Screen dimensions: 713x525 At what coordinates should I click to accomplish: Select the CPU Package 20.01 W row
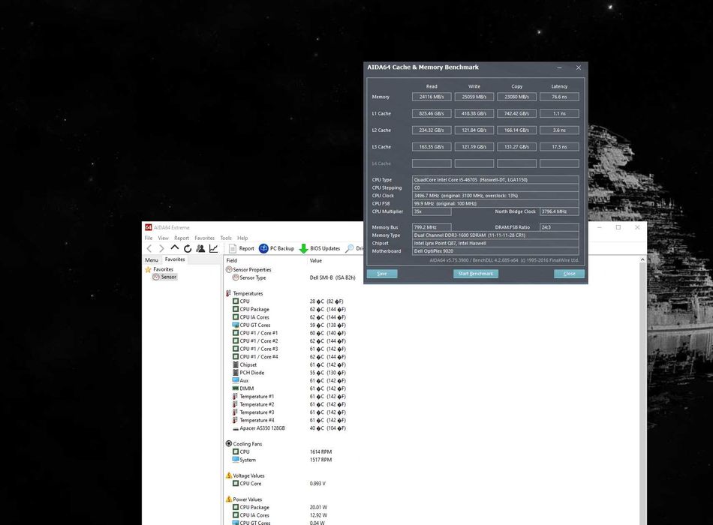(x=280, y=507)
